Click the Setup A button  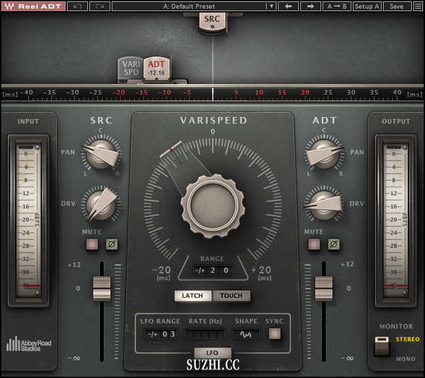click(x=367, y=6)
